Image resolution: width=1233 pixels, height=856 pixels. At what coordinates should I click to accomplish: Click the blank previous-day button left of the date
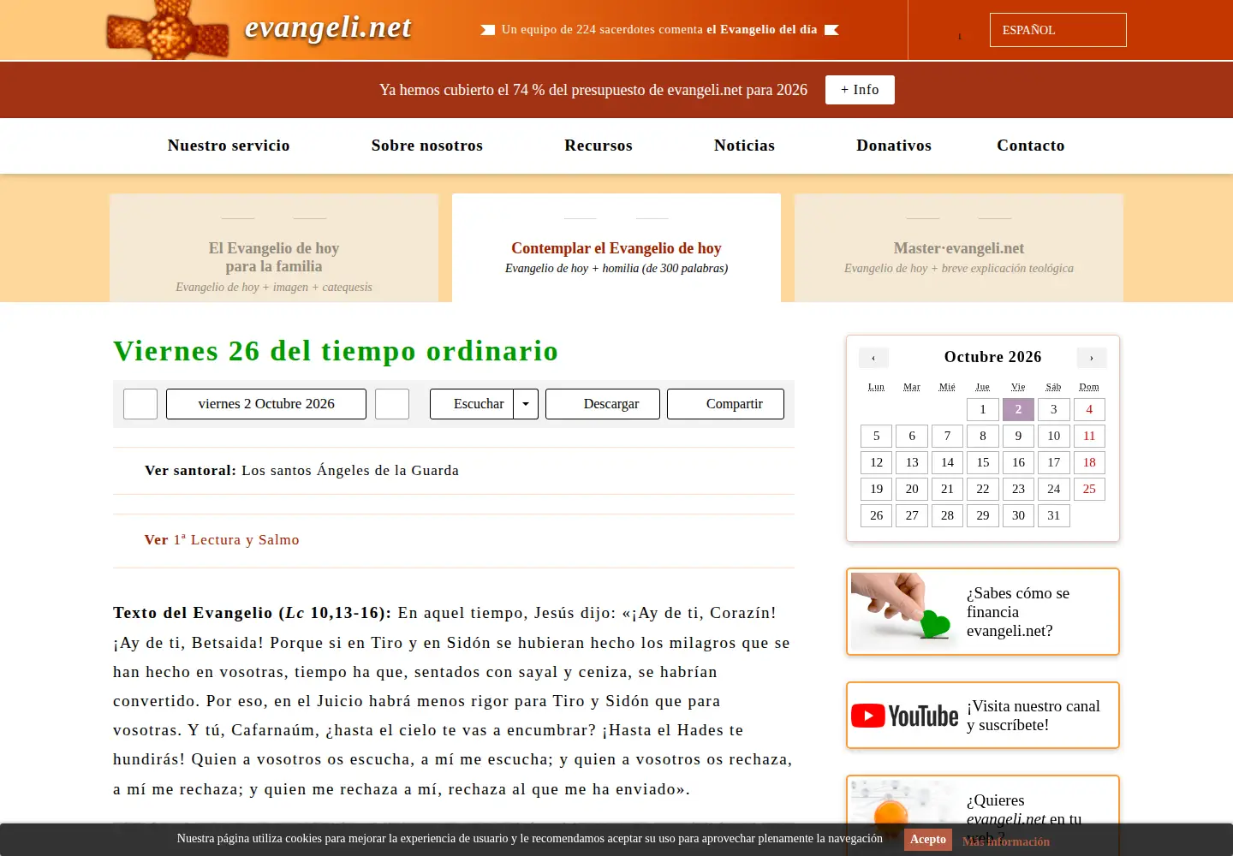tap(140, 404)
